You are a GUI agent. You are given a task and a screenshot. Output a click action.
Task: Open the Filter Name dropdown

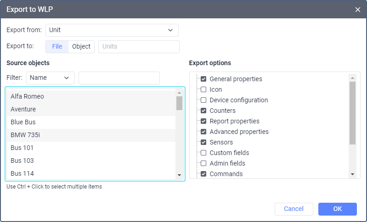point(50,78)
